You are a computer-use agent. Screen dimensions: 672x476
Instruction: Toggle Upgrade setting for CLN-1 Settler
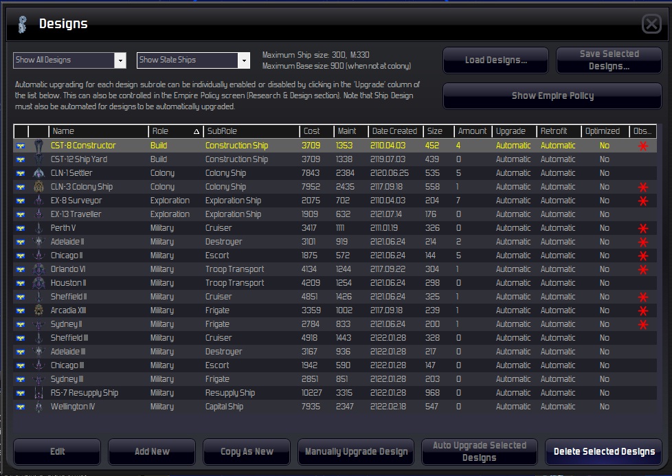click(x=513, y=173)
